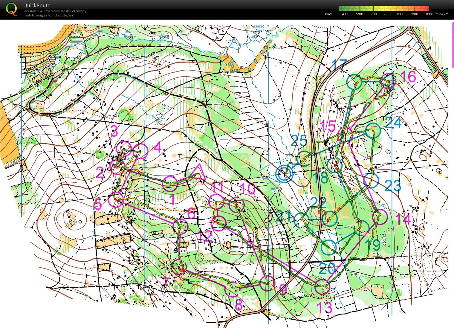The width and height of the screenshot is (454, 328).
Task: Click the QuickRoute Q logo
Action: tap(11, 10)
